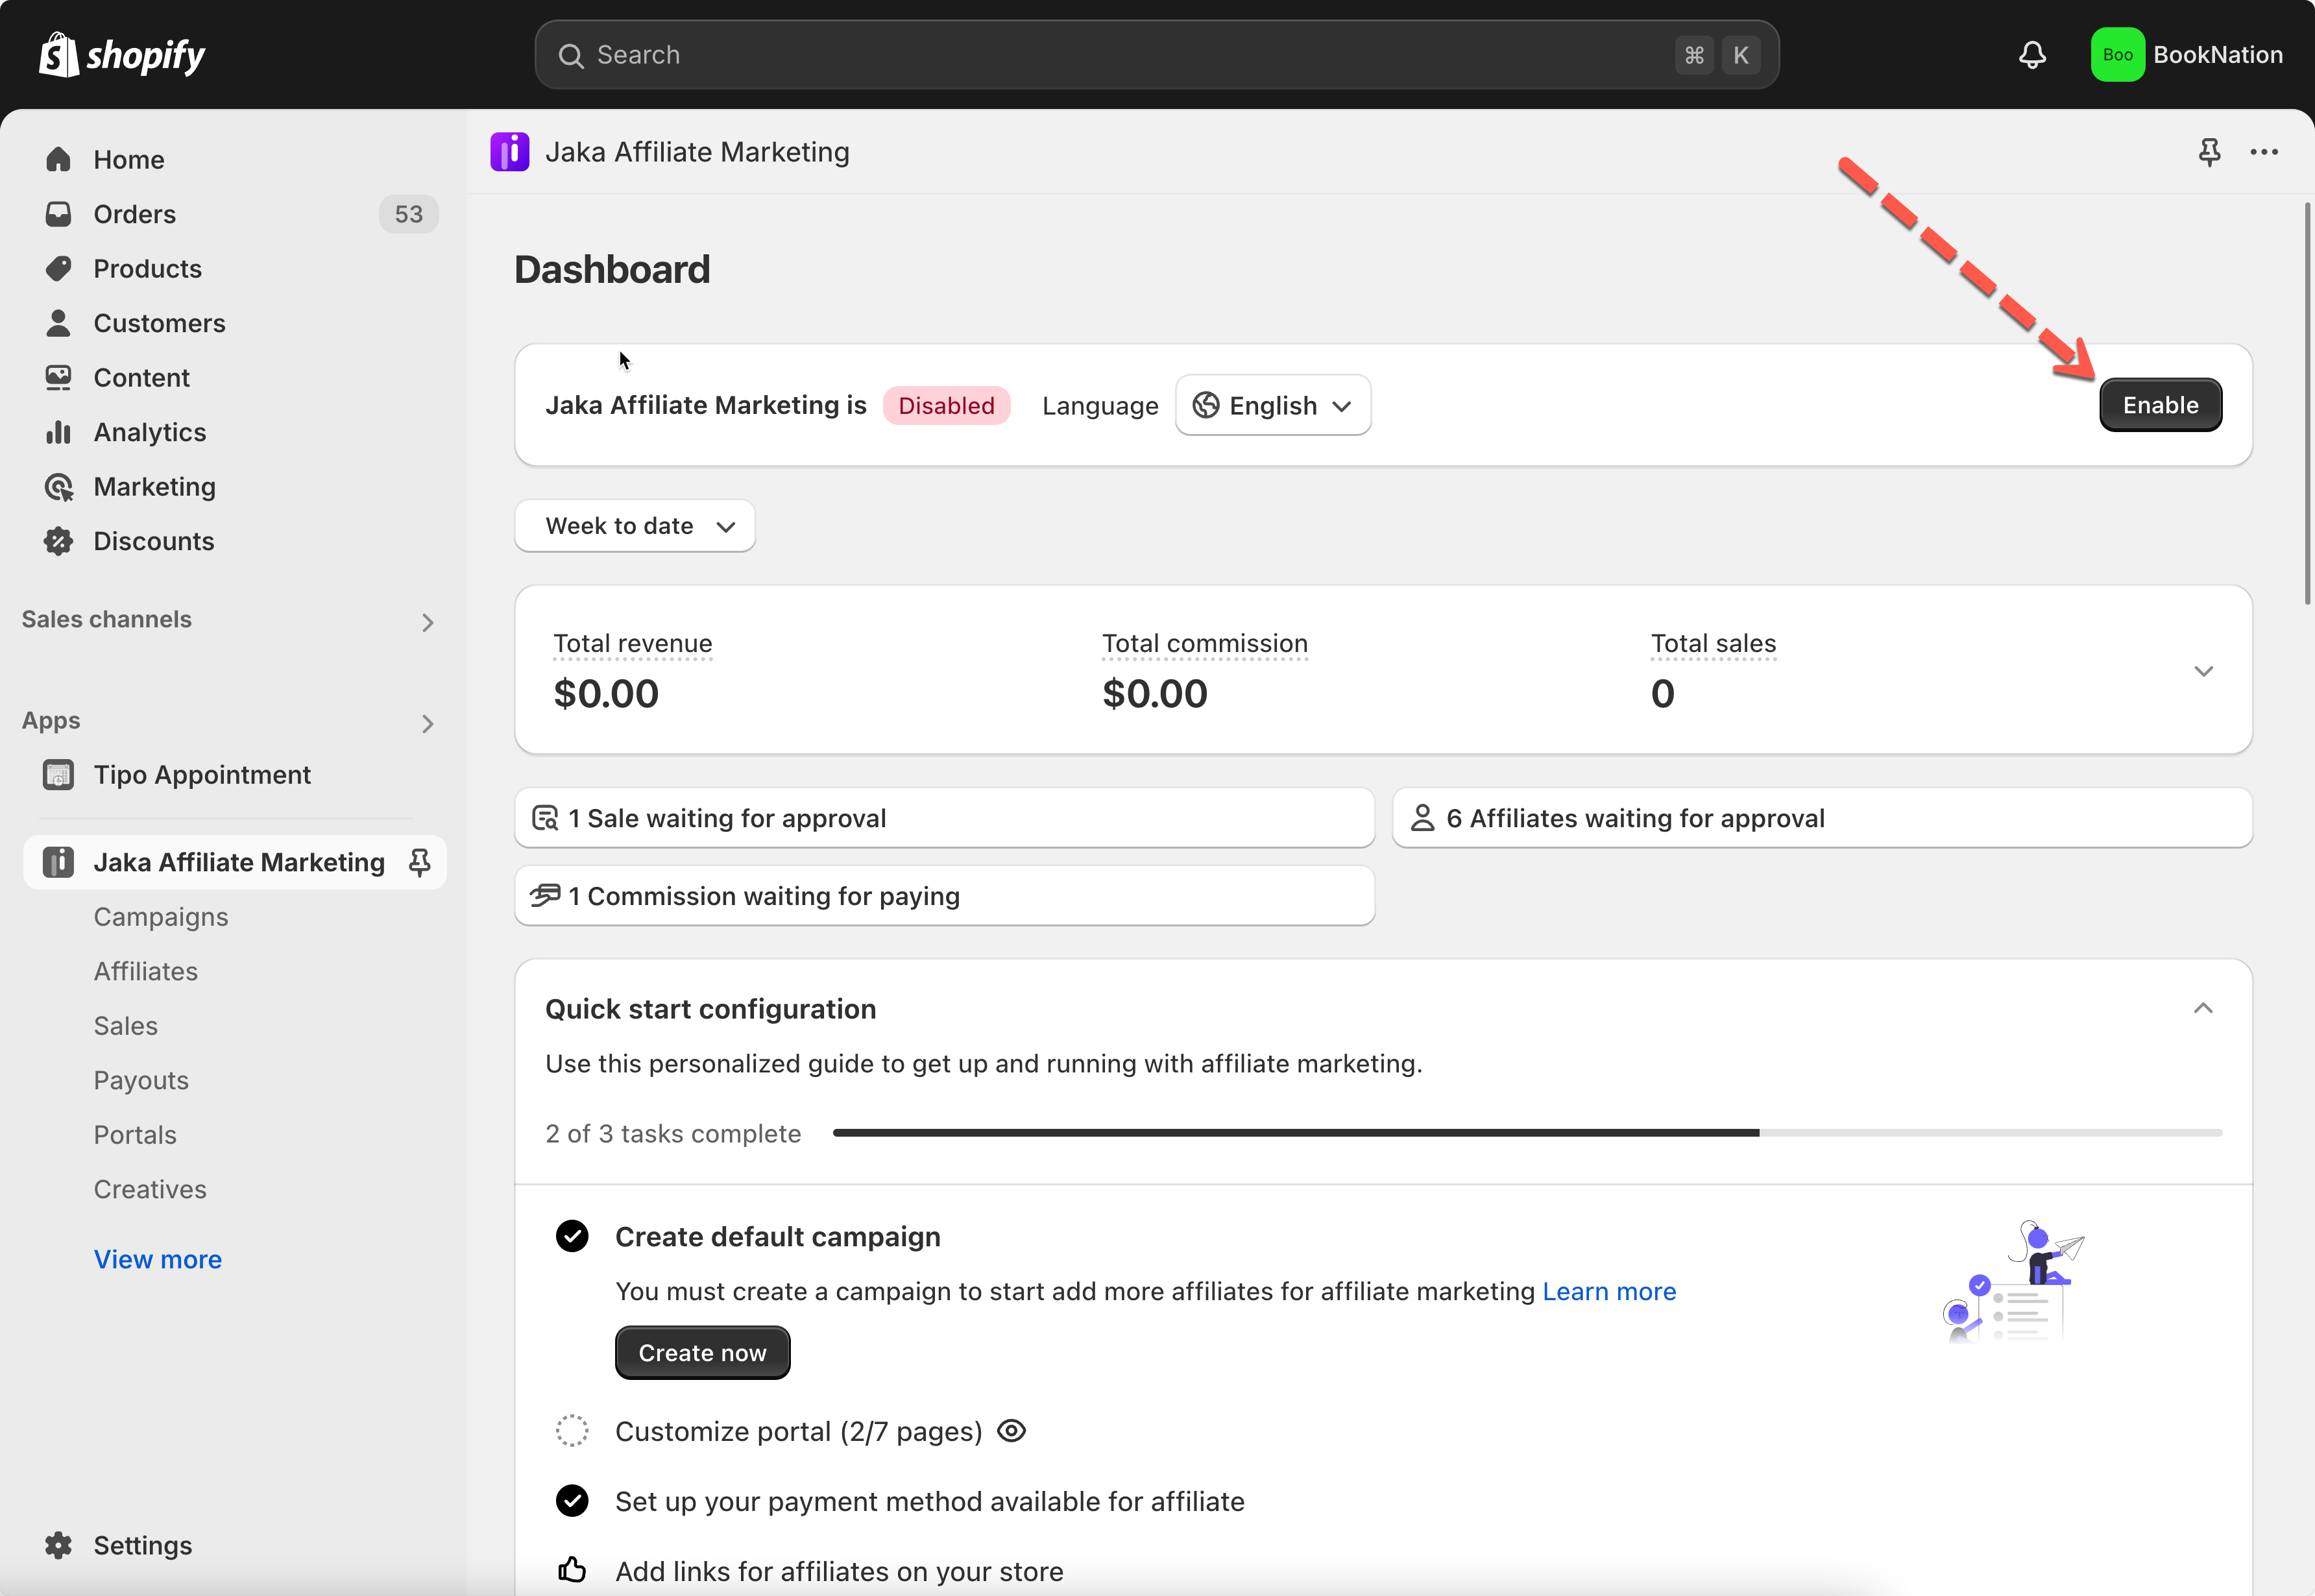Click the tasks complete progress bar
The height and width of the screenshot is (1596, 2315).
click(1526, 1133)
